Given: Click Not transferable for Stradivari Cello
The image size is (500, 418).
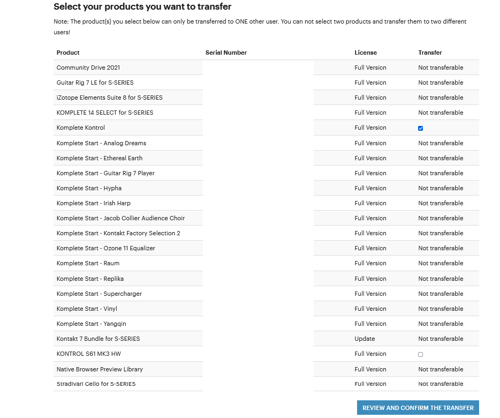Looking at the screenshot, I should 441,384.
